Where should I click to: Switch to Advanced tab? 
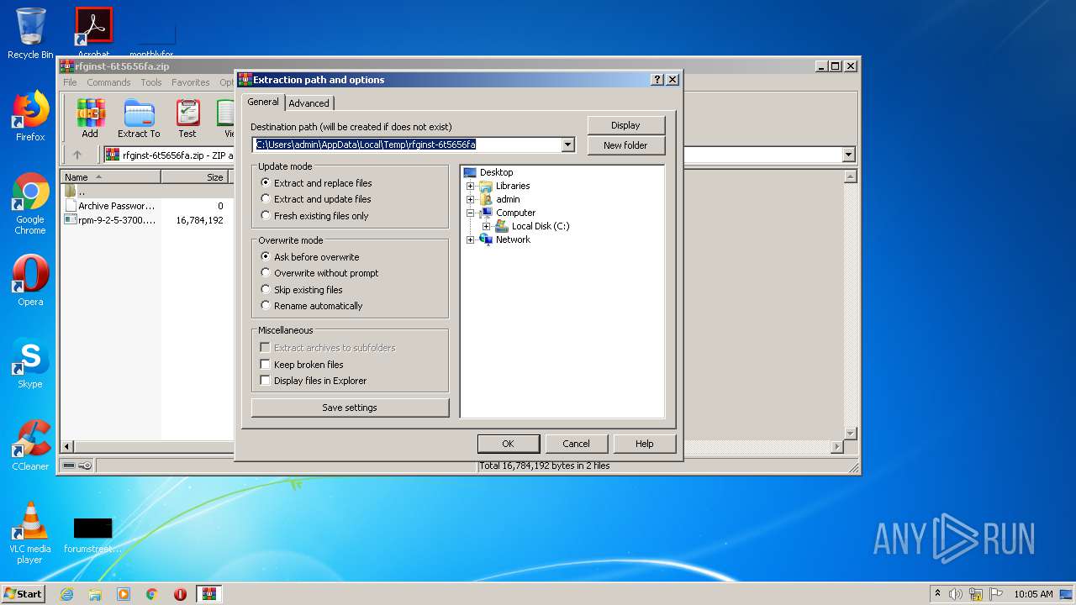(x=309, y=103)
